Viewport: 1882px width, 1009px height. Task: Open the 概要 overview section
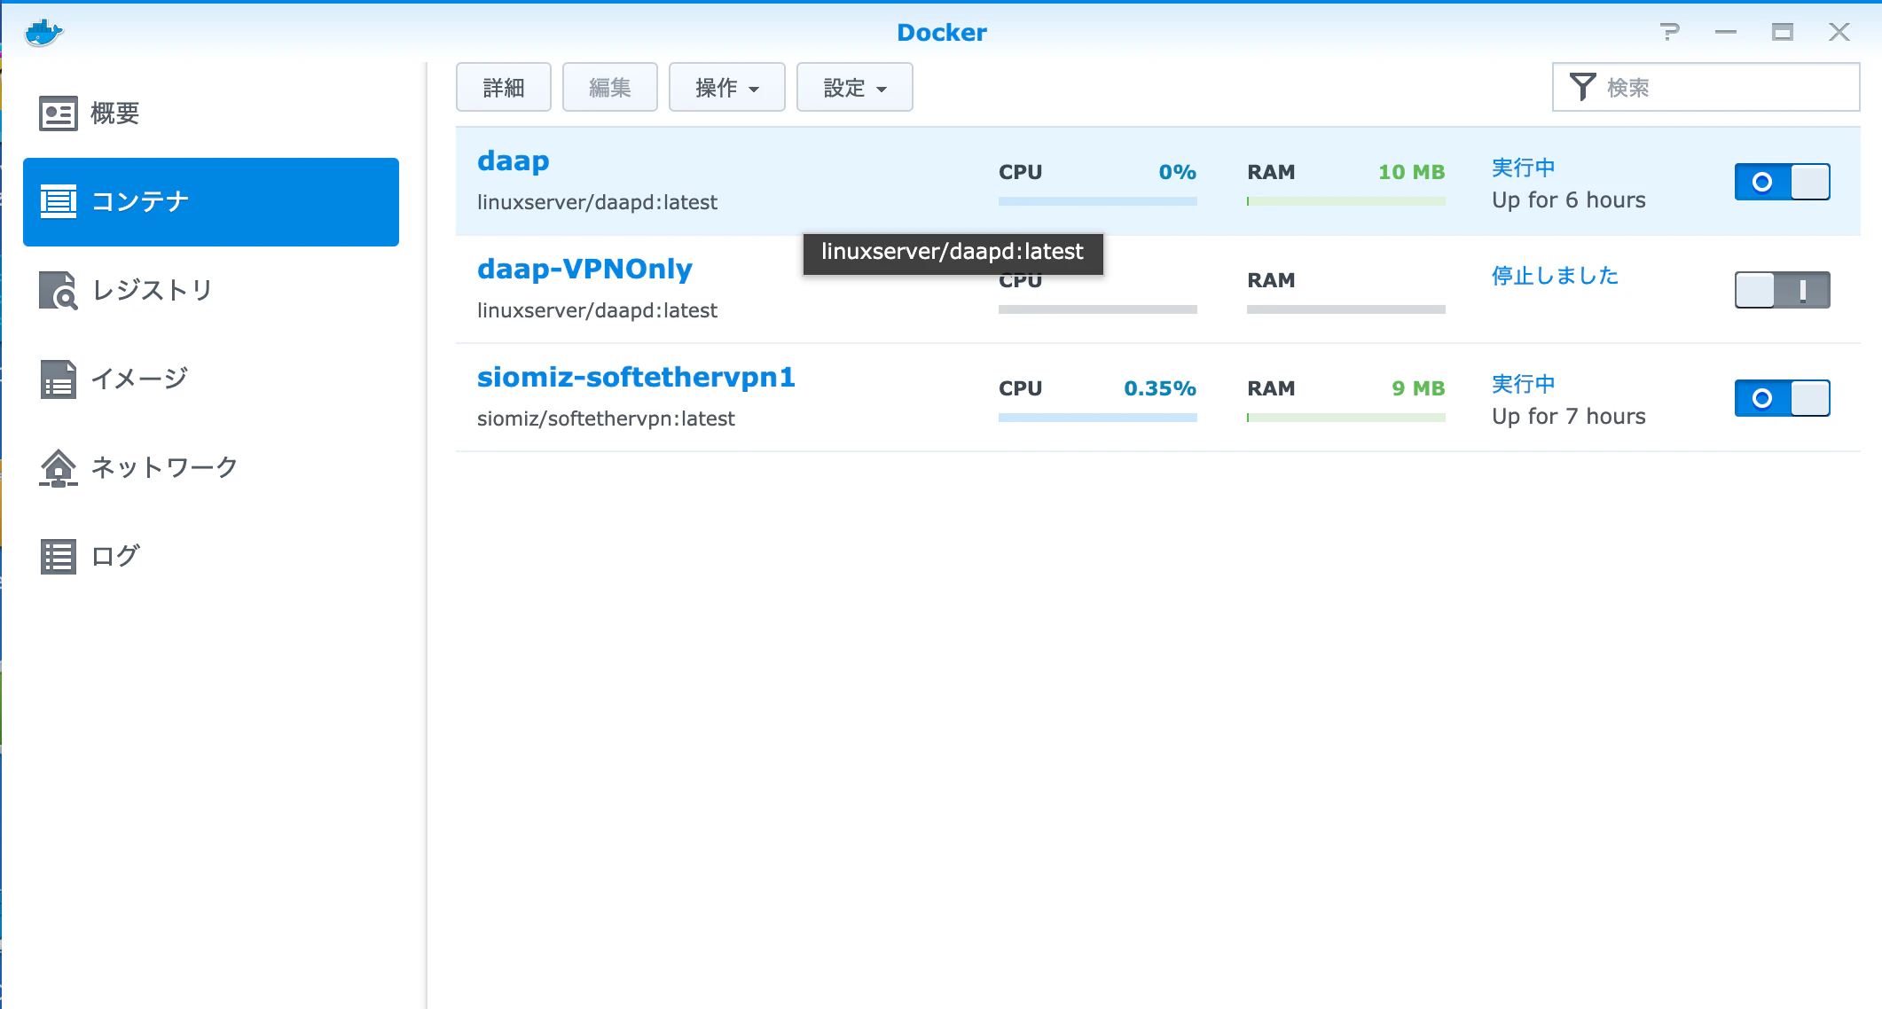click(211, 113)
